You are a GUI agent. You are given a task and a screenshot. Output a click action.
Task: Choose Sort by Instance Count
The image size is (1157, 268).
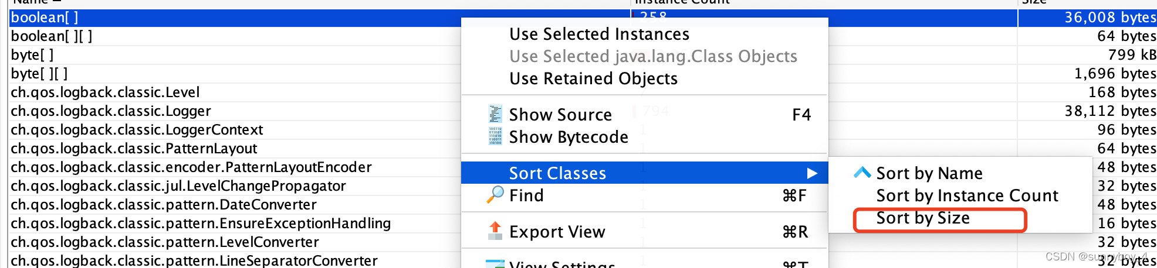(x=967, y=195)
